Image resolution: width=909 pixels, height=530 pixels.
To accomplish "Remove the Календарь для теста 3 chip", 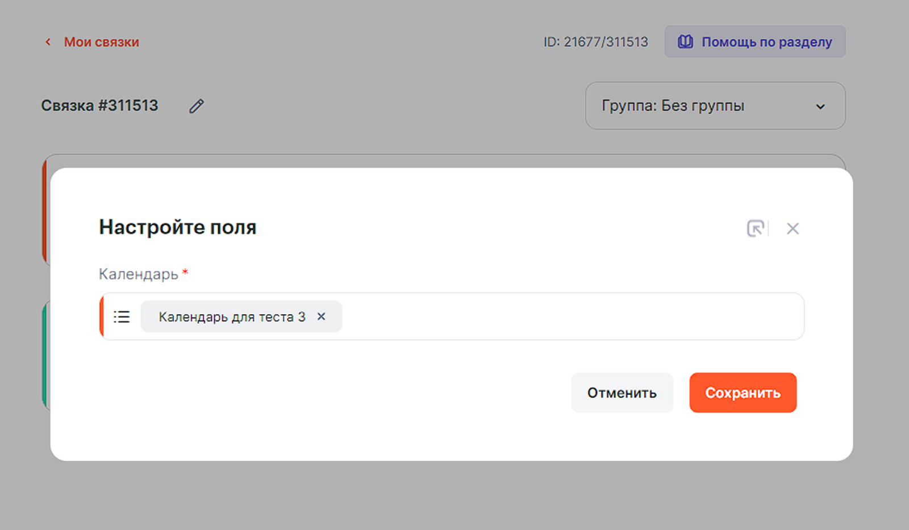I will (322, 316).
